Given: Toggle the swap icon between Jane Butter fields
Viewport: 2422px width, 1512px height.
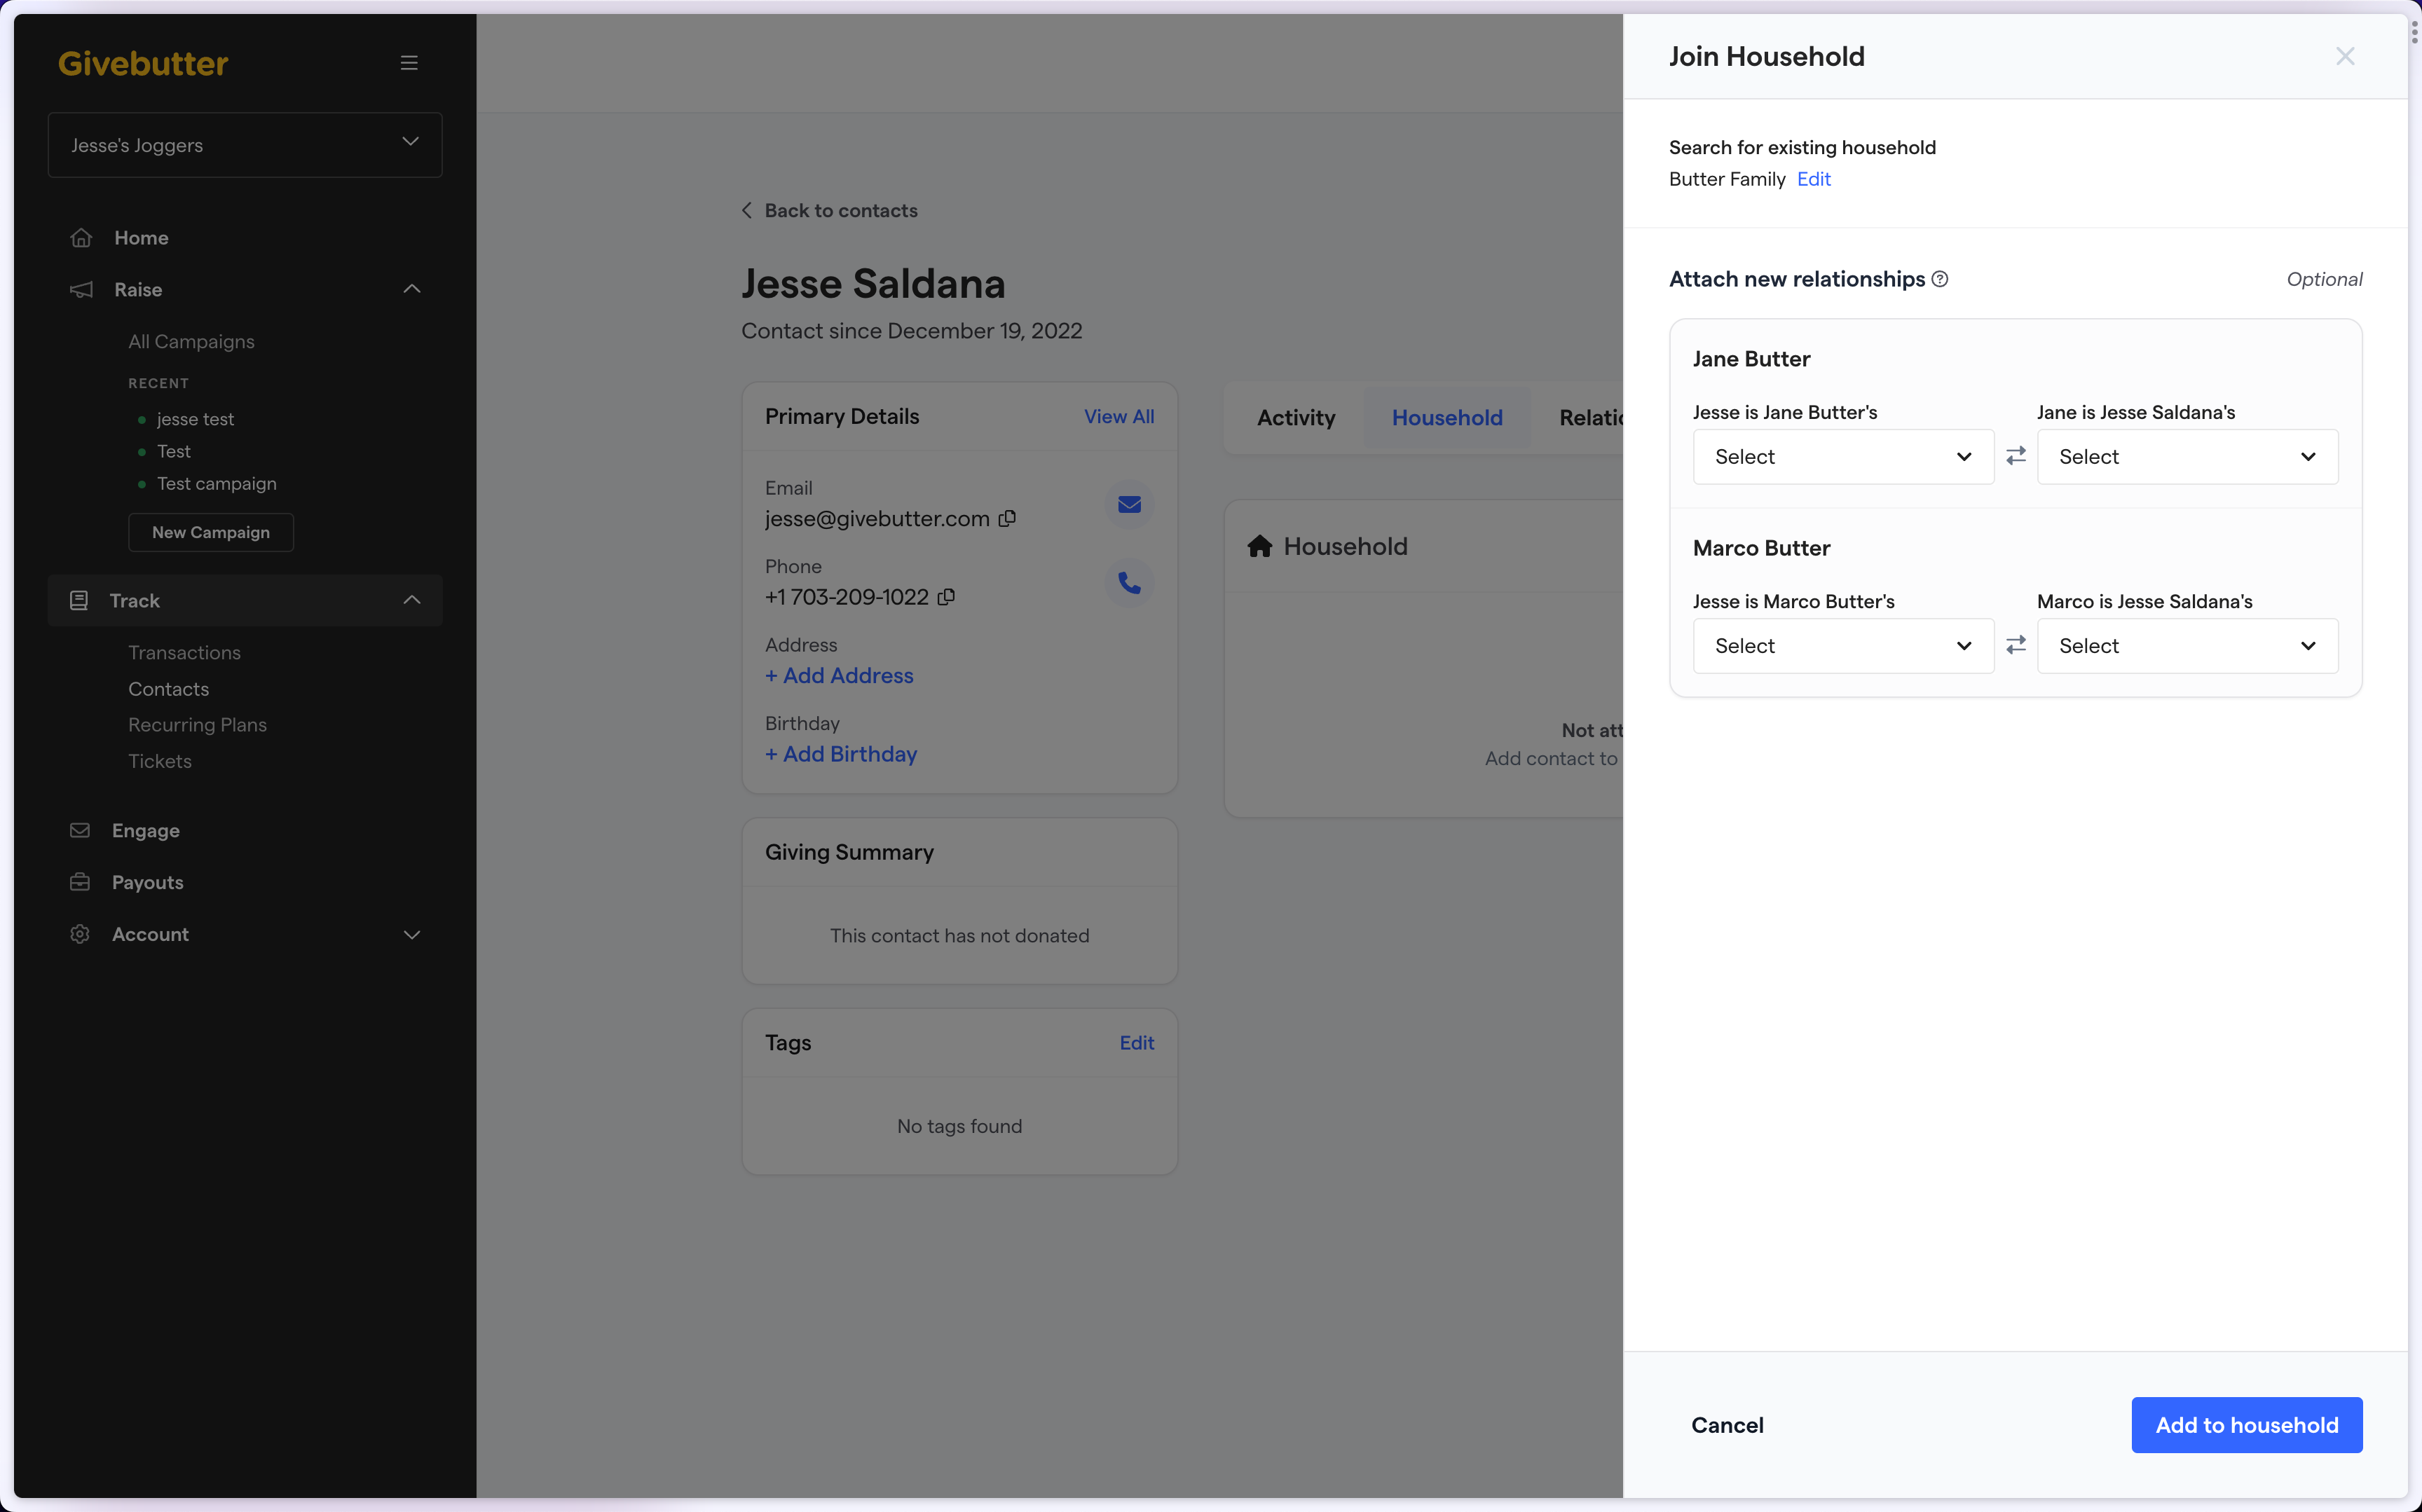Looking at the screenshot, I should tap(2016, 456).
